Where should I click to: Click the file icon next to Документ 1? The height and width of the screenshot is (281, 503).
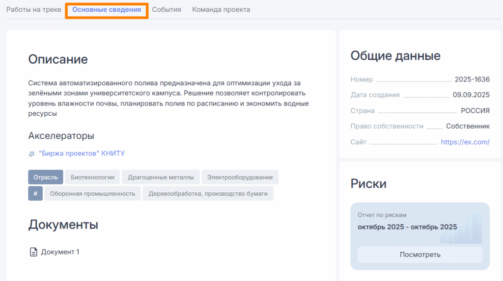[33, 252]
